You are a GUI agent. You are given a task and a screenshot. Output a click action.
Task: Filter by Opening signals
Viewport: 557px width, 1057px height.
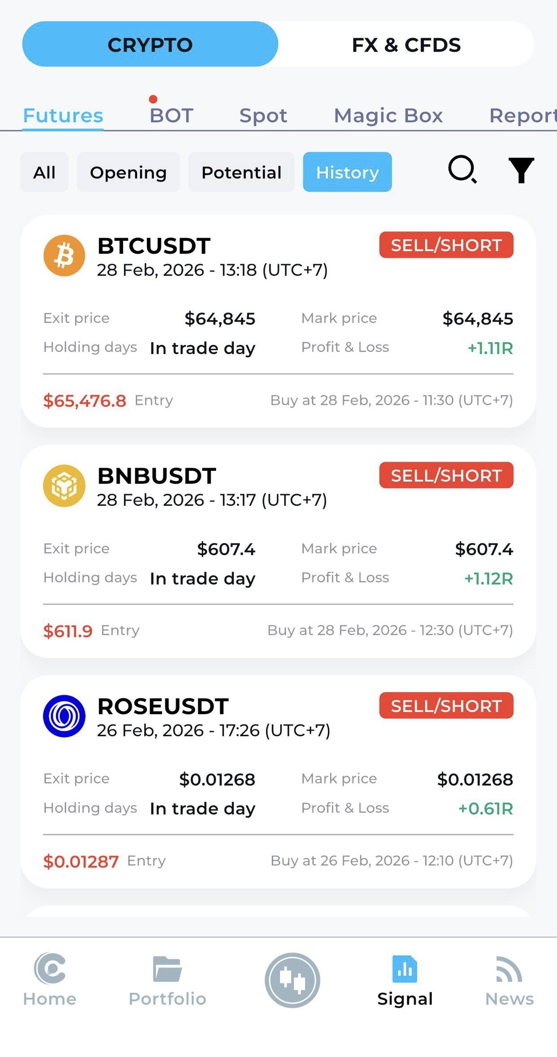pyautogui.click(x=128, y=172)
